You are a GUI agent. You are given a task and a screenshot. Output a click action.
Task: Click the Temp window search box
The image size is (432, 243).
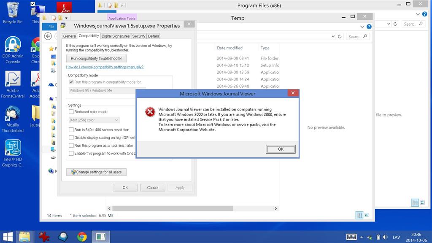pyautogui.click(x=358, y=36)
